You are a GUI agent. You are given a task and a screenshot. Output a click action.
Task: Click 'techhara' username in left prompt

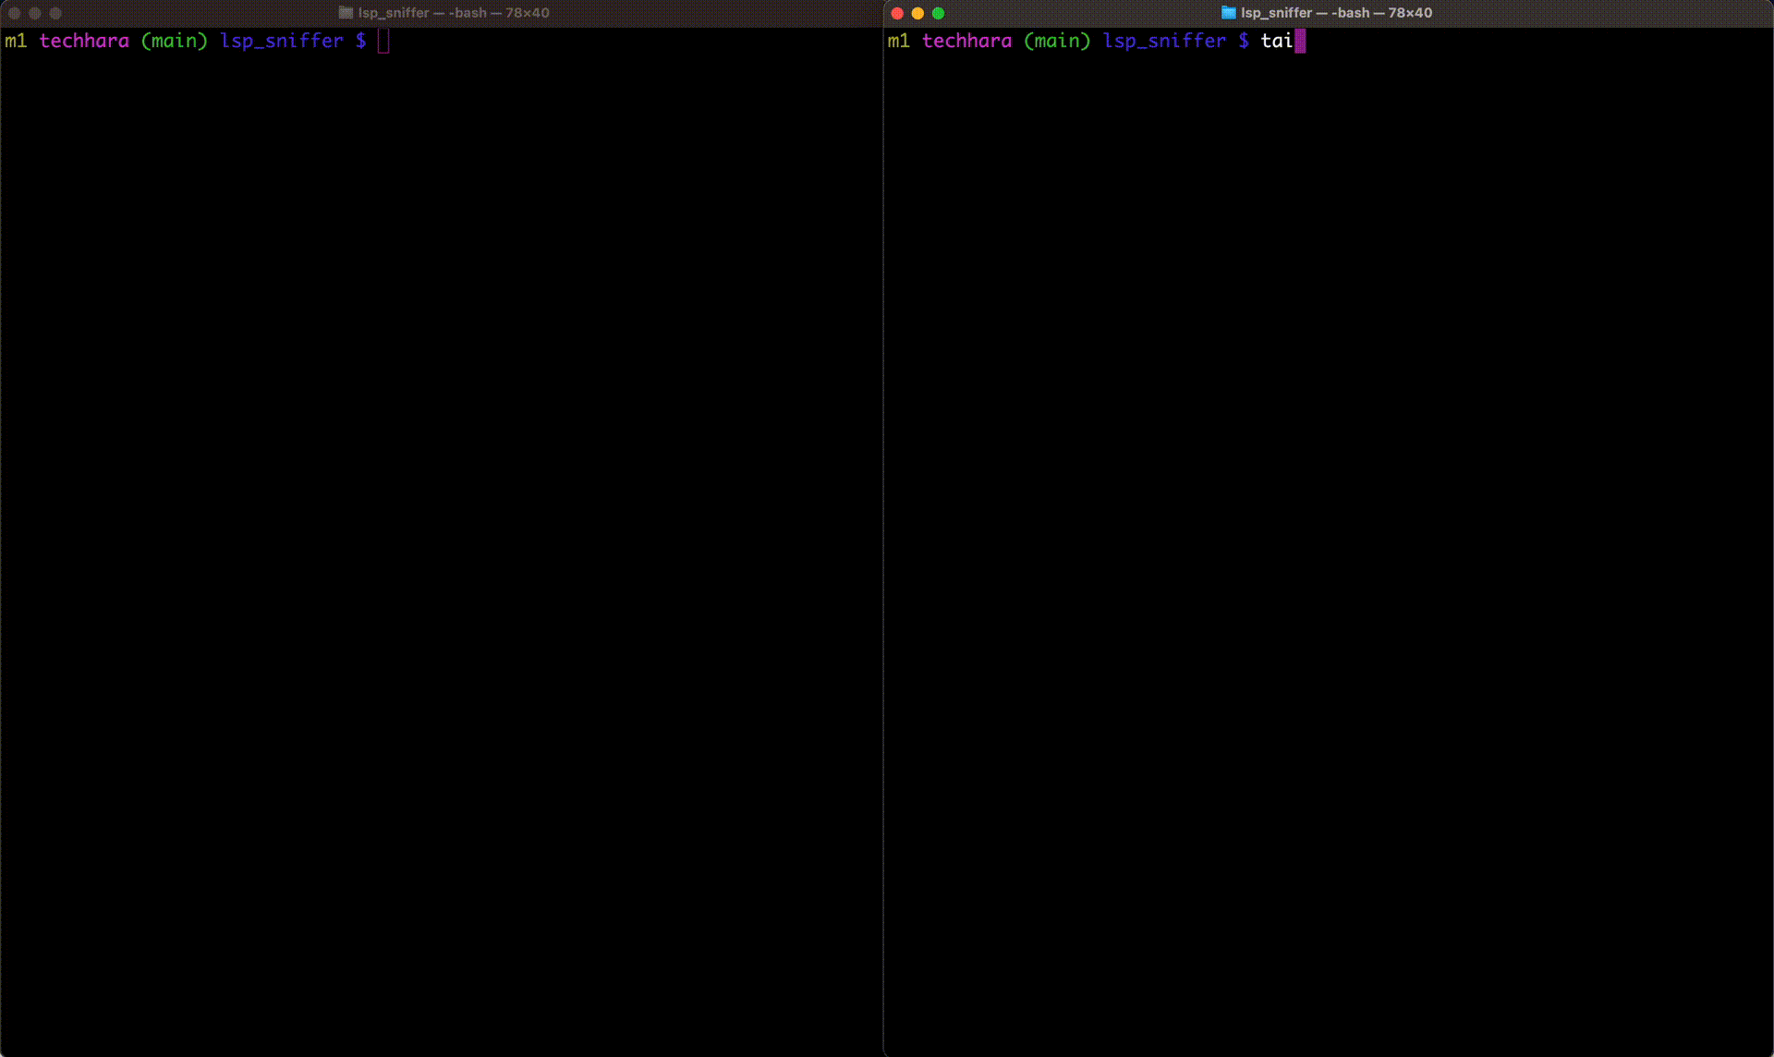[84, 41]
